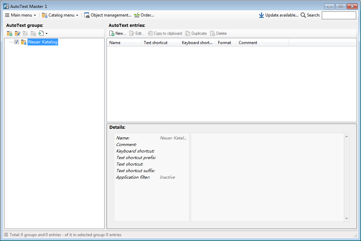Click the status bar list icon
The height and width of the screenshot is (241, 361).
coord(6,235)
